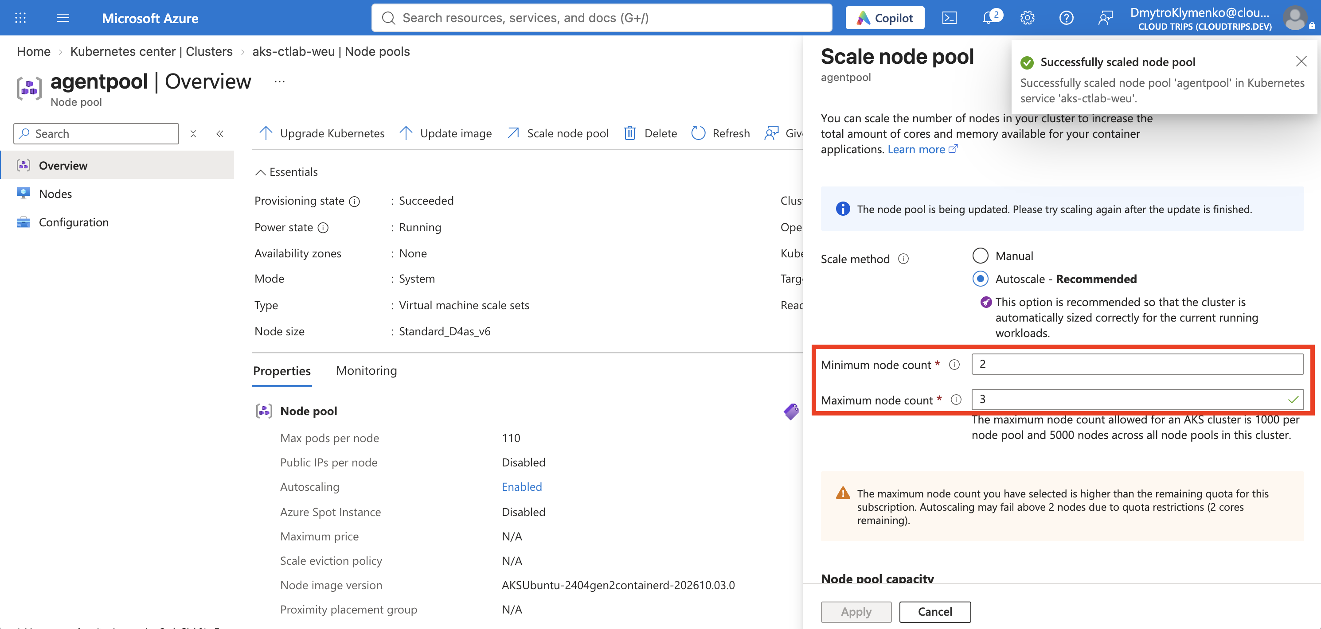Screen dimensions: 1321x629
Task: Open the Azure apps grid waffle icon
Action: click(x=20, y=18)
